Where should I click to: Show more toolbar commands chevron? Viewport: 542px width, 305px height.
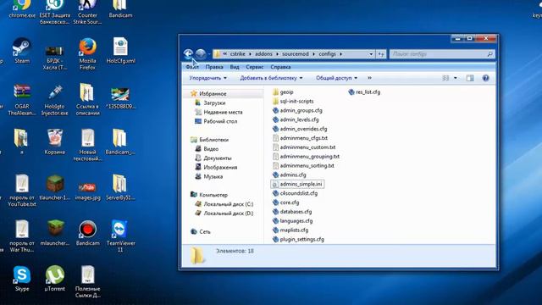(x=369, y=78)
